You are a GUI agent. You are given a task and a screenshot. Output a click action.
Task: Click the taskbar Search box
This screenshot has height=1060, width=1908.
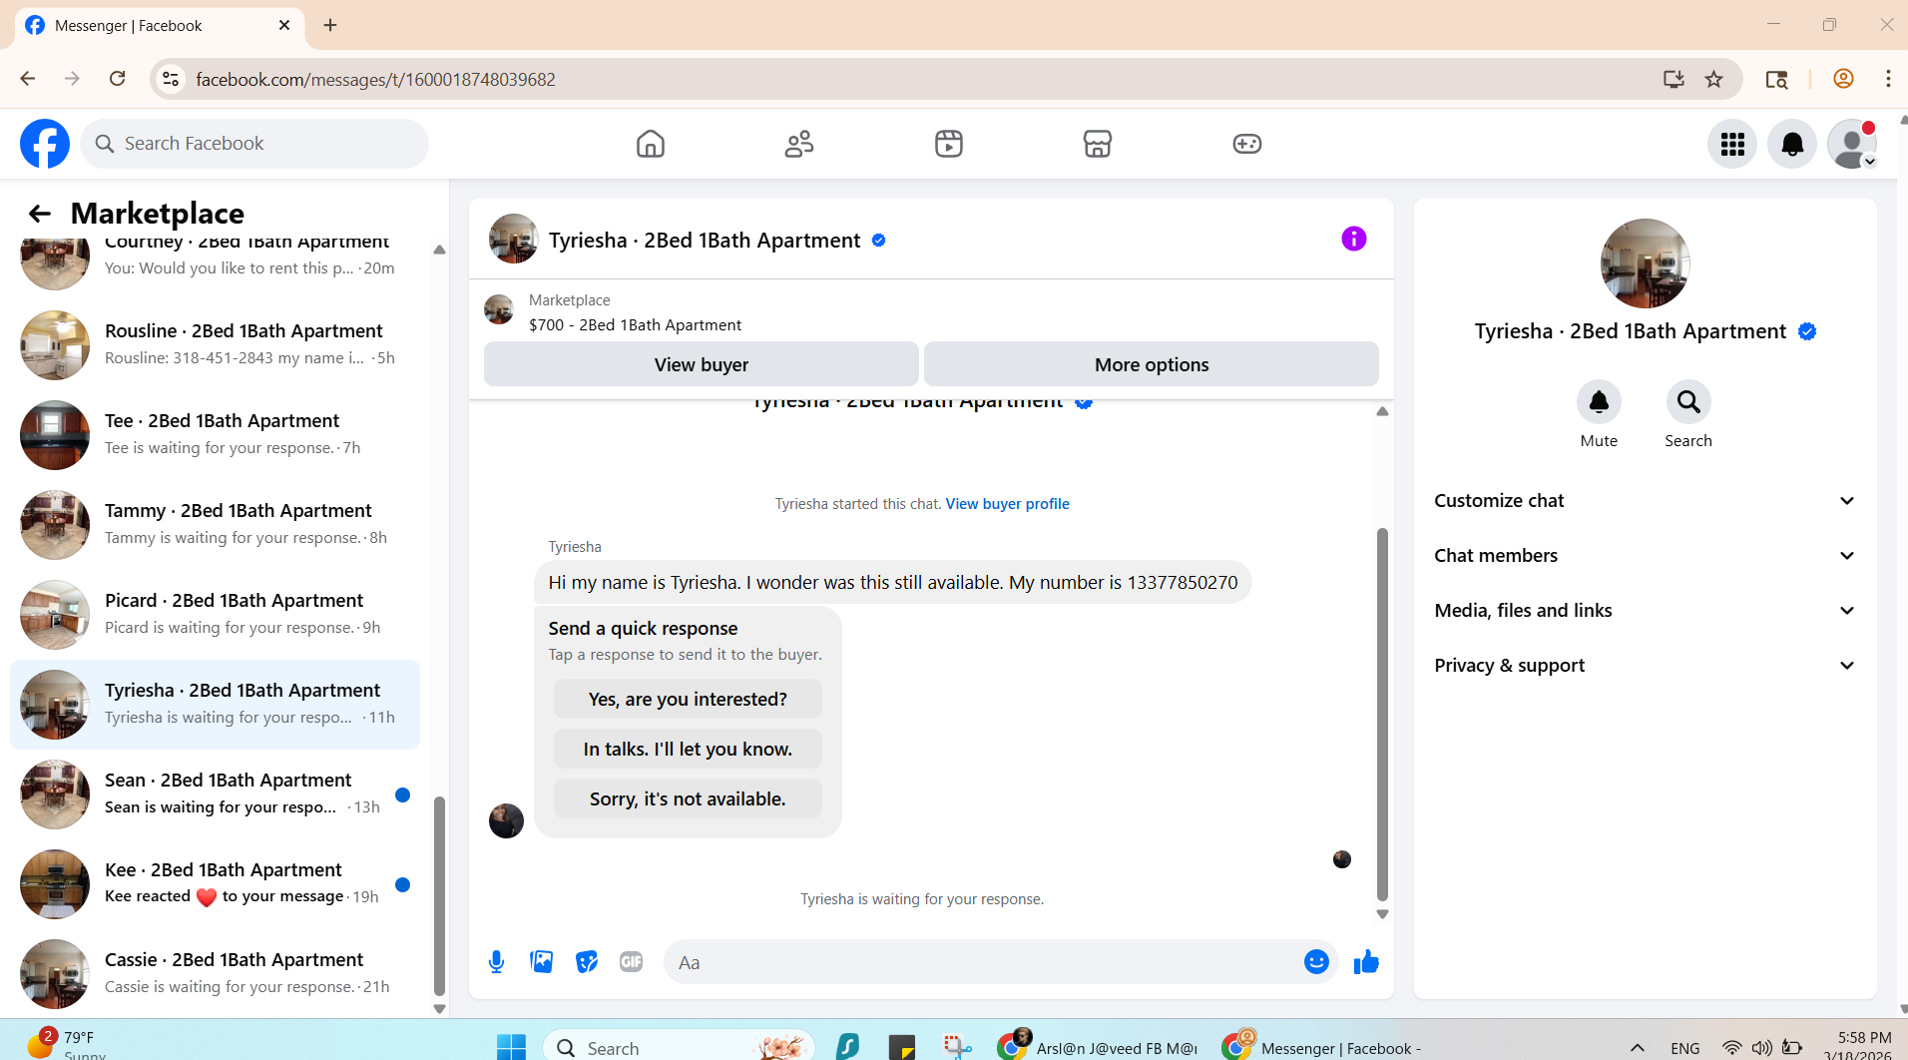(x=679, y=1047)
